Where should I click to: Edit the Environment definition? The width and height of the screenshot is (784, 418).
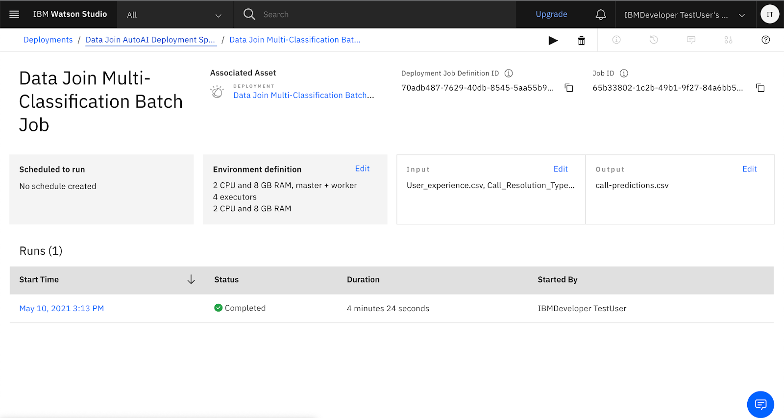[362, 169]
